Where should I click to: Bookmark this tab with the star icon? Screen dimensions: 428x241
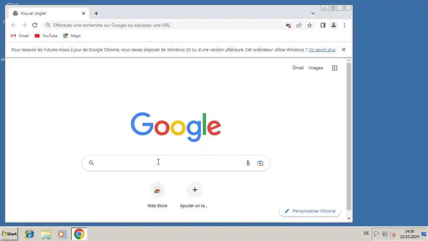pyautogui.click(x=310, y=25)
